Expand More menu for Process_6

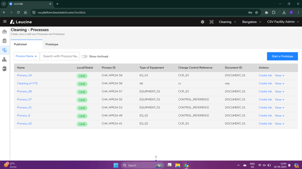coord(280,116)
